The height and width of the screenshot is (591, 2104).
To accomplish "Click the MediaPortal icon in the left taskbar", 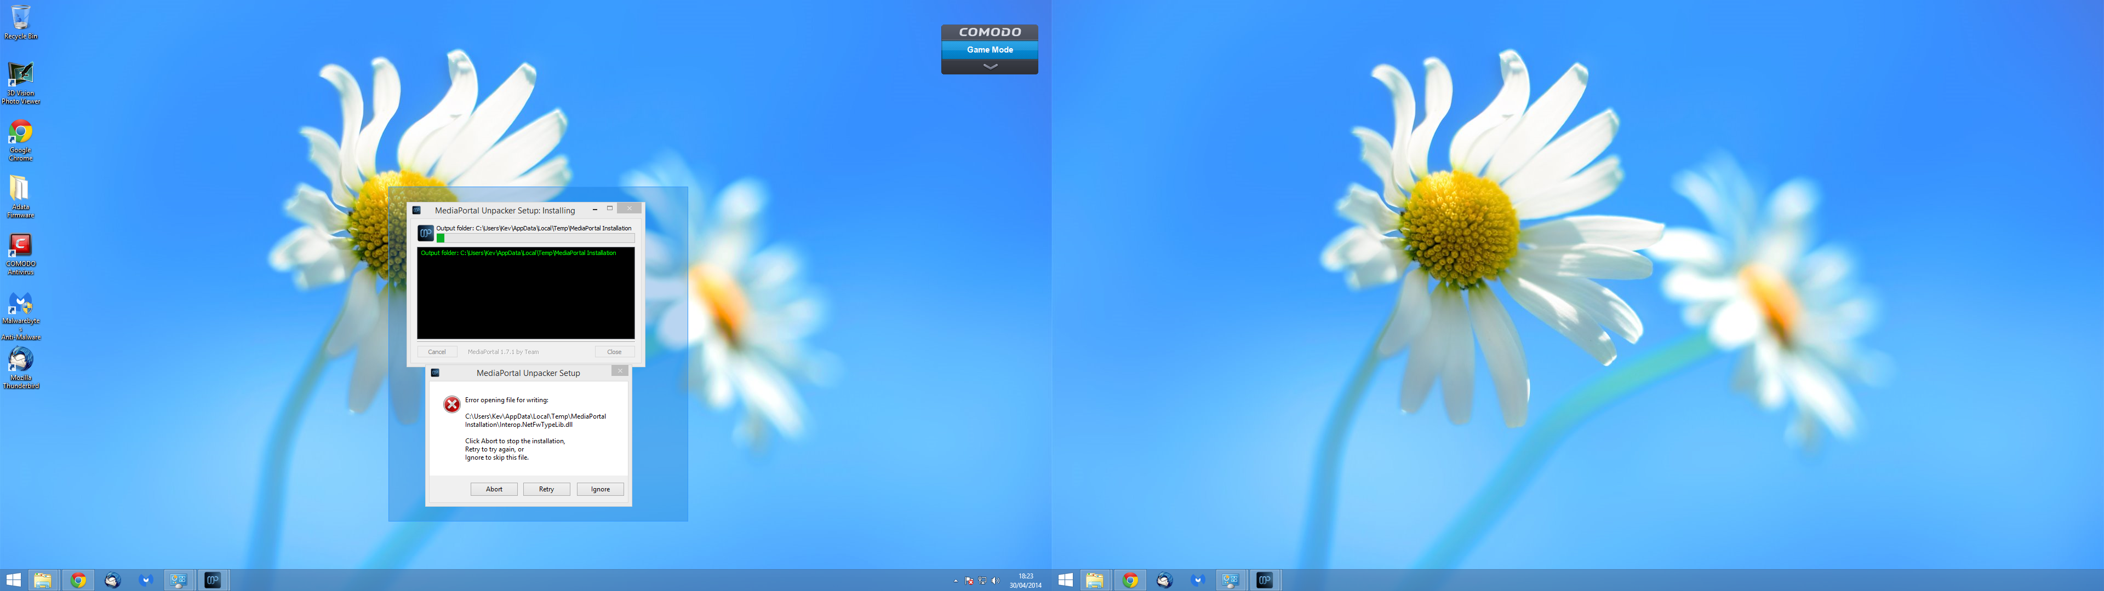I will tap(213, 581).
